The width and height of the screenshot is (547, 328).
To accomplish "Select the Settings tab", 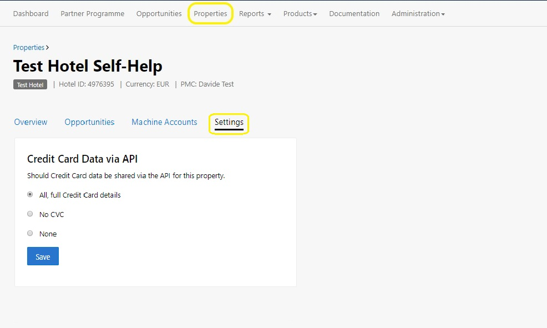I will click(x=229, y=122).
